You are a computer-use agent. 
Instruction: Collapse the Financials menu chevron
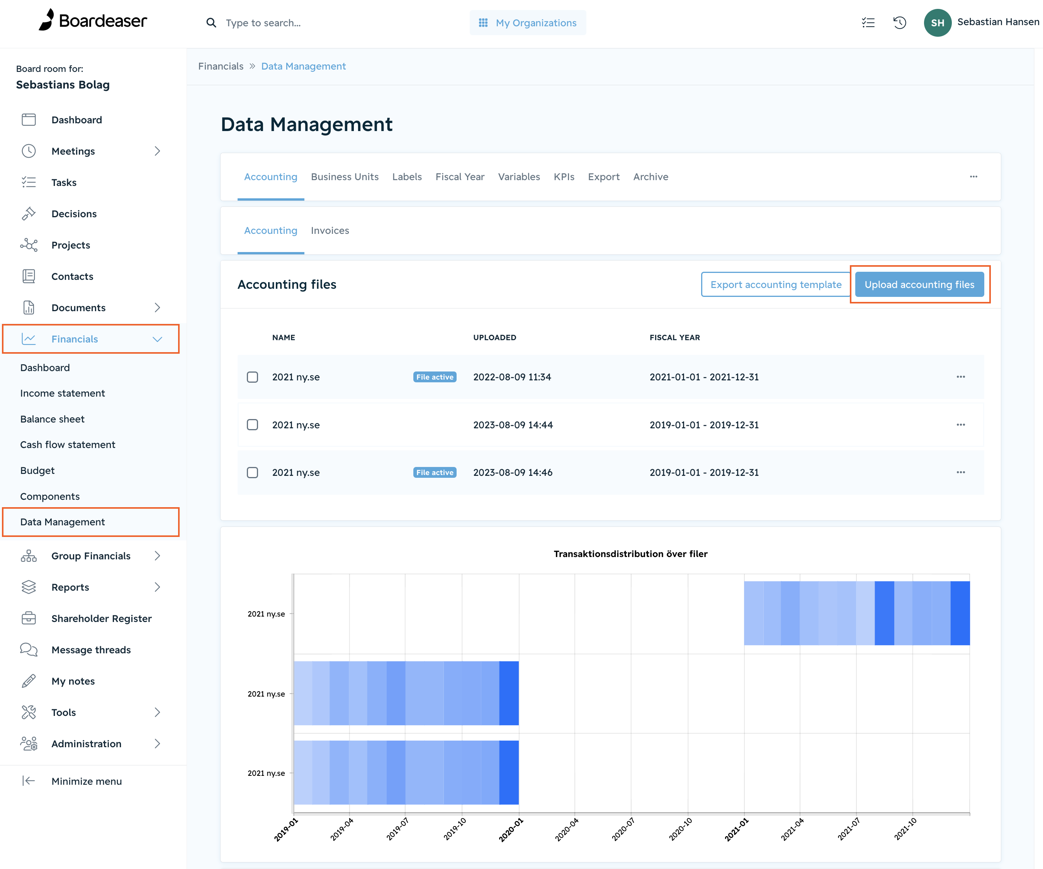(158, 339)
